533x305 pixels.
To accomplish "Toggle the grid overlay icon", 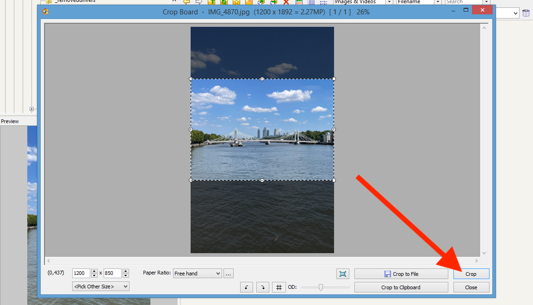I will coord(279,287).
